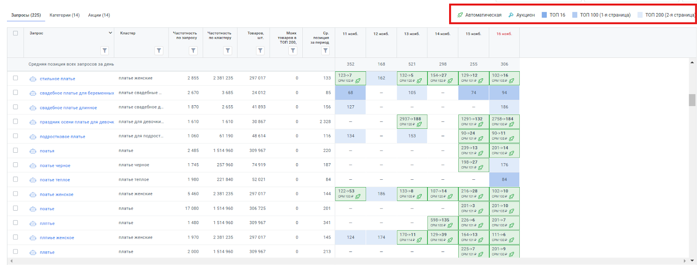697x265 pixels.
Task: Open the подростковое платье query link
Action: point(62,137)
